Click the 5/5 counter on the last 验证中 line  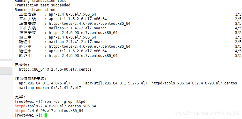238,56
